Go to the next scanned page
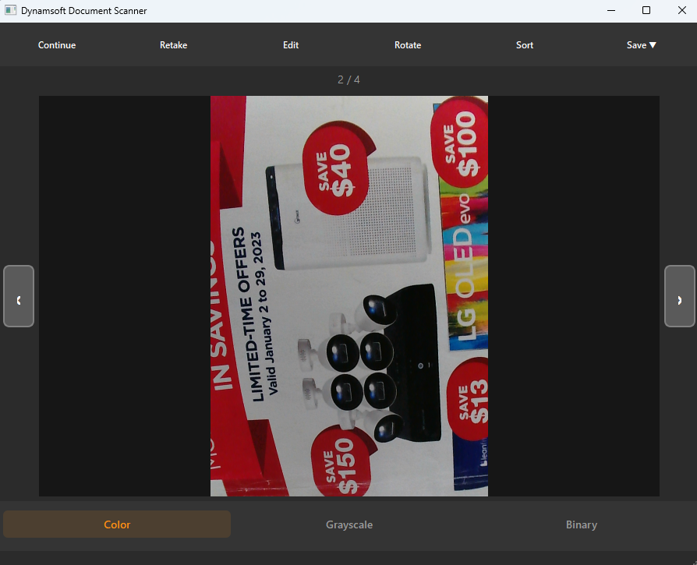 [679, 296]
